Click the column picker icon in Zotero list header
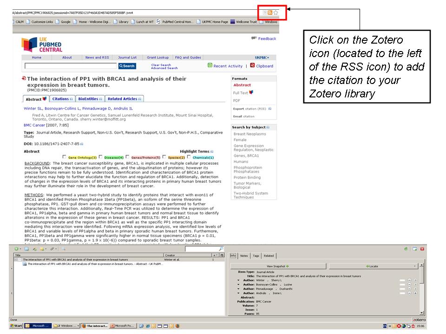This screenshot has height=334, width=446. point(222,255)
